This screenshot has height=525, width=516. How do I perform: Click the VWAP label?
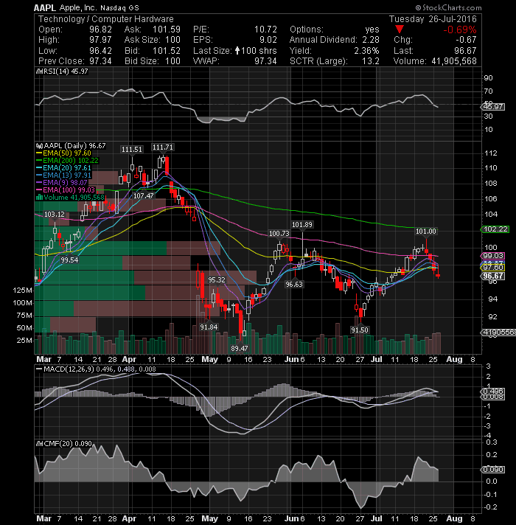click(206, 61)
